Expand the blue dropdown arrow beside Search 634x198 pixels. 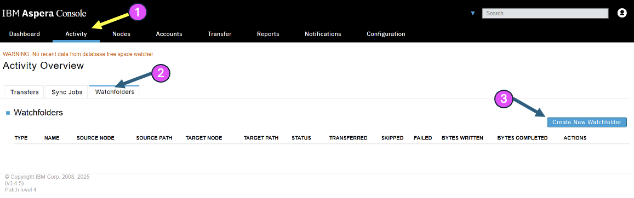pyautogui.click(x=472, y=13)
